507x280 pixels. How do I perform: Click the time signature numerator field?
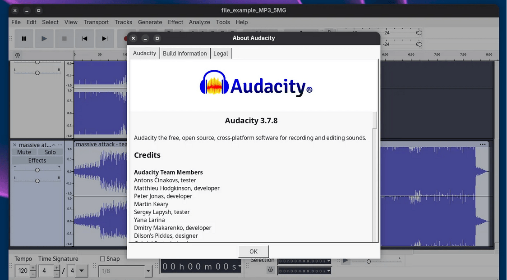pos(46,271)
